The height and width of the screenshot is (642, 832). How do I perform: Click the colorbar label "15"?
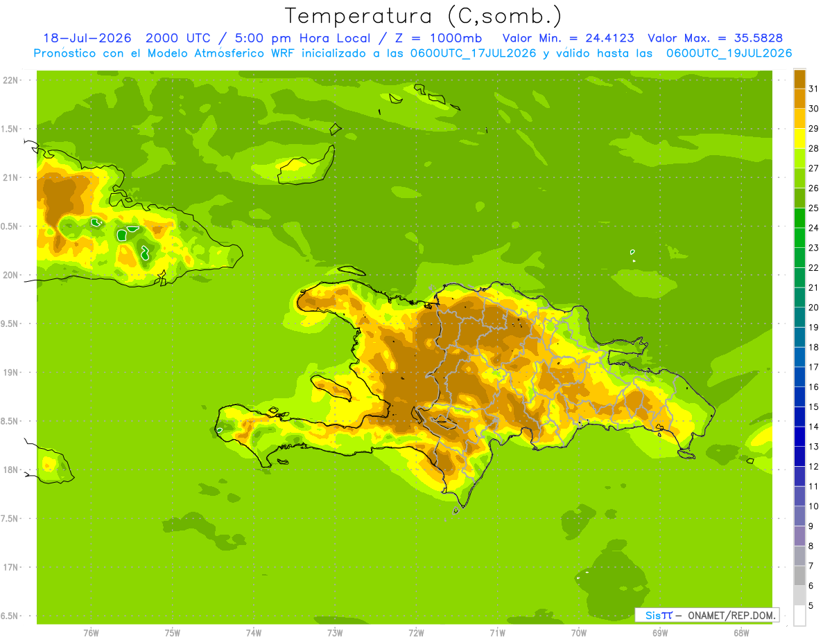click(x=813, y=407)
